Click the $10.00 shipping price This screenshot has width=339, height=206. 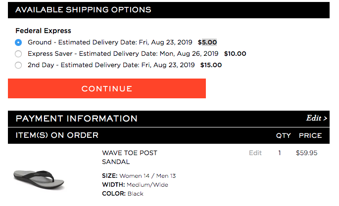(235, 54)
